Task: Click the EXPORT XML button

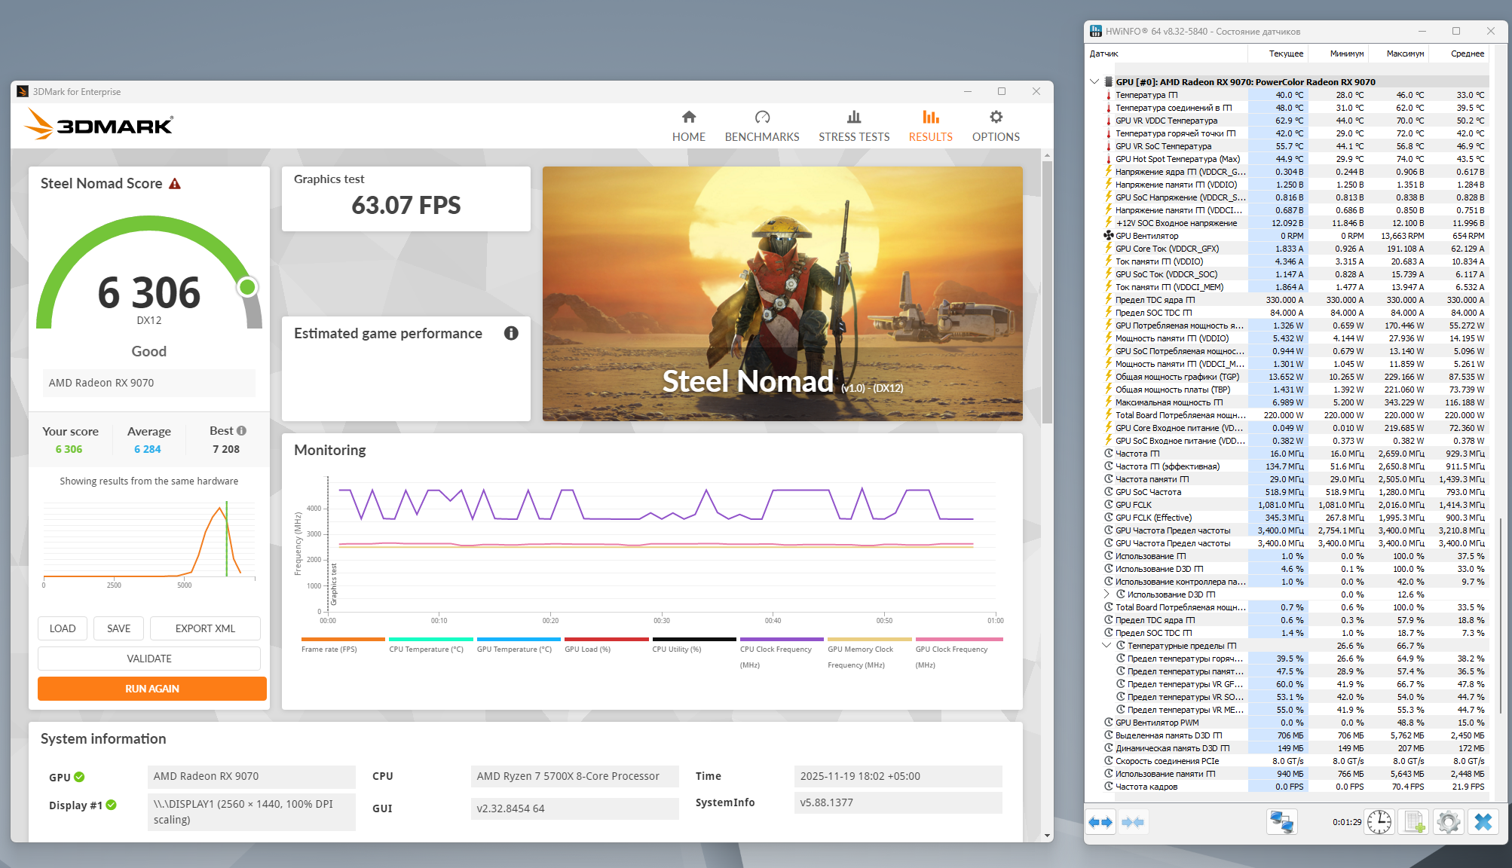Action: click(205, 628)
